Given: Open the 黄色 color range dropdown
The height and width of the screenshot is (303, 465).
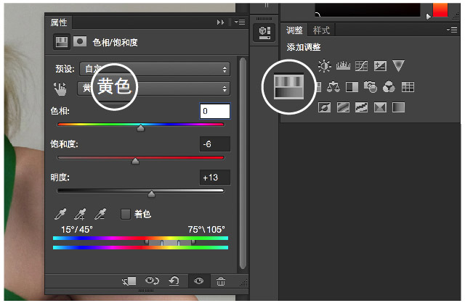Looking at the screenshot, I should (153, 88).
